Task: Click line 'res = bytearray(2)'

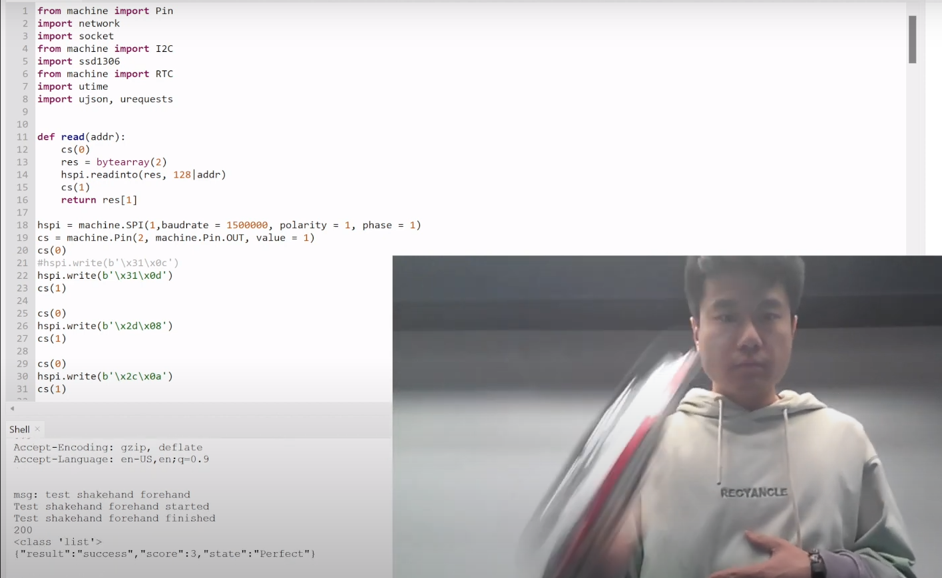Action: [114, 162]
